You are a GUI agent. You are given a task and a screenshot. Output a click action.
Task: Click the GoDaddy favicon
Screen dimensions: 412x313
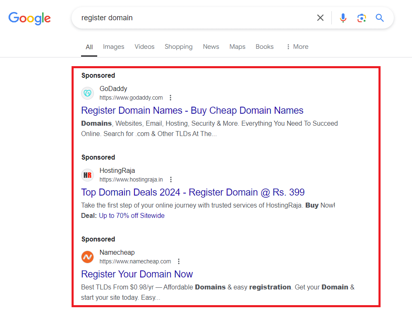click(88, 93)
